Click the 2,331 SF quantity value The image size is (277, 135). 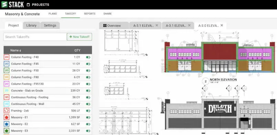(x=74, y=131)
